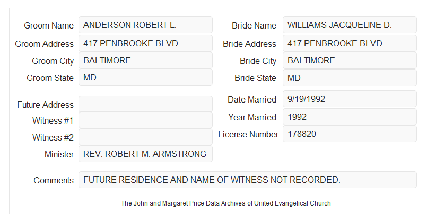Viewport: 427px width, 214px height.
Task: Focus the Groom State field
Action: 145,77
